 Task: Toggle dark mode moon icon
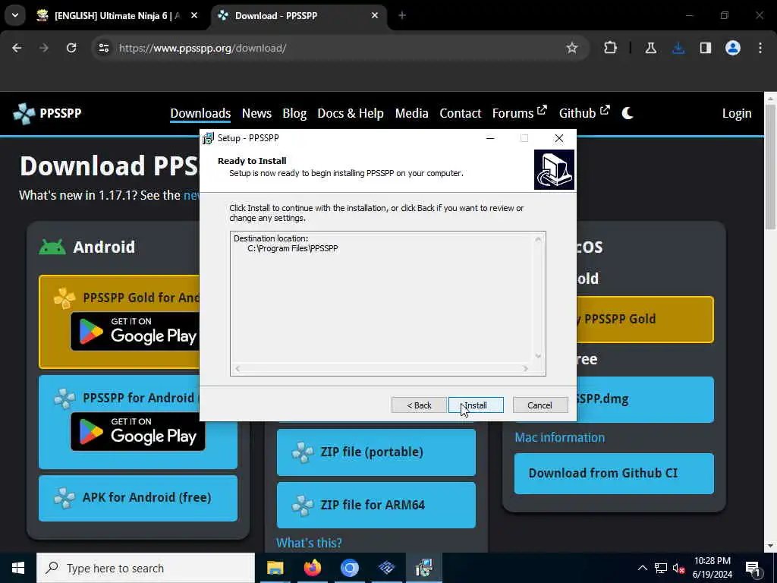[x=628, y=114]
